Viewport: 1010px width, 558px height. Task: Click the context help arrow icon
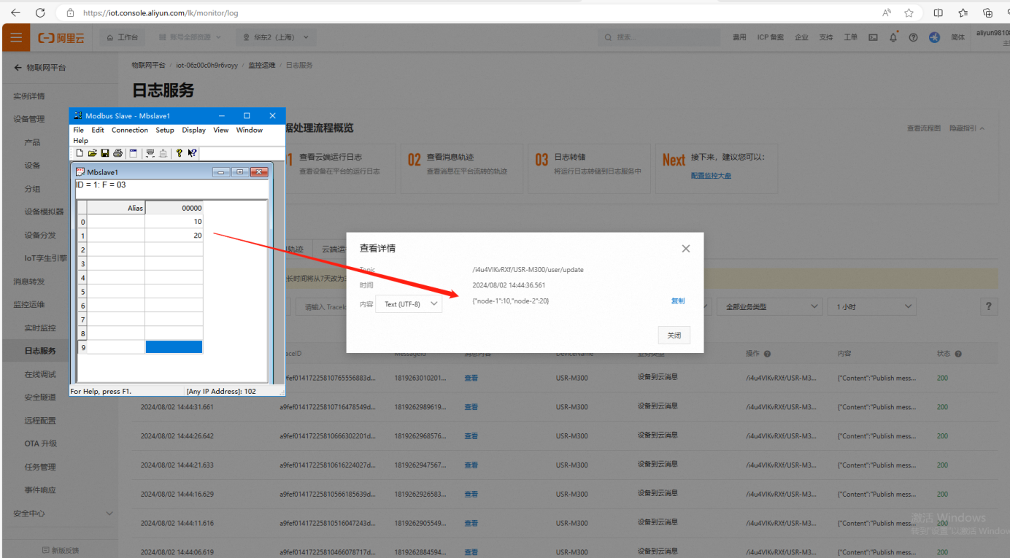pos(192,153)
